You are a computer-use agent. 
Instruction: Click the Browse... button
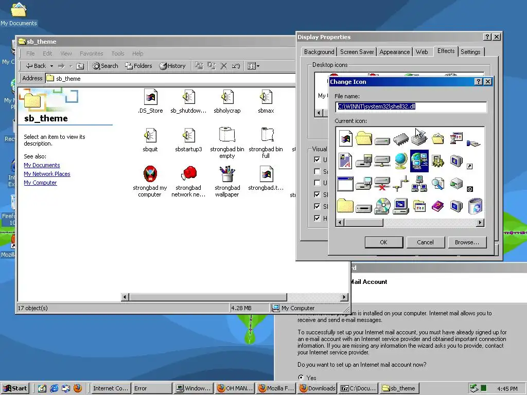coord(467,242)
